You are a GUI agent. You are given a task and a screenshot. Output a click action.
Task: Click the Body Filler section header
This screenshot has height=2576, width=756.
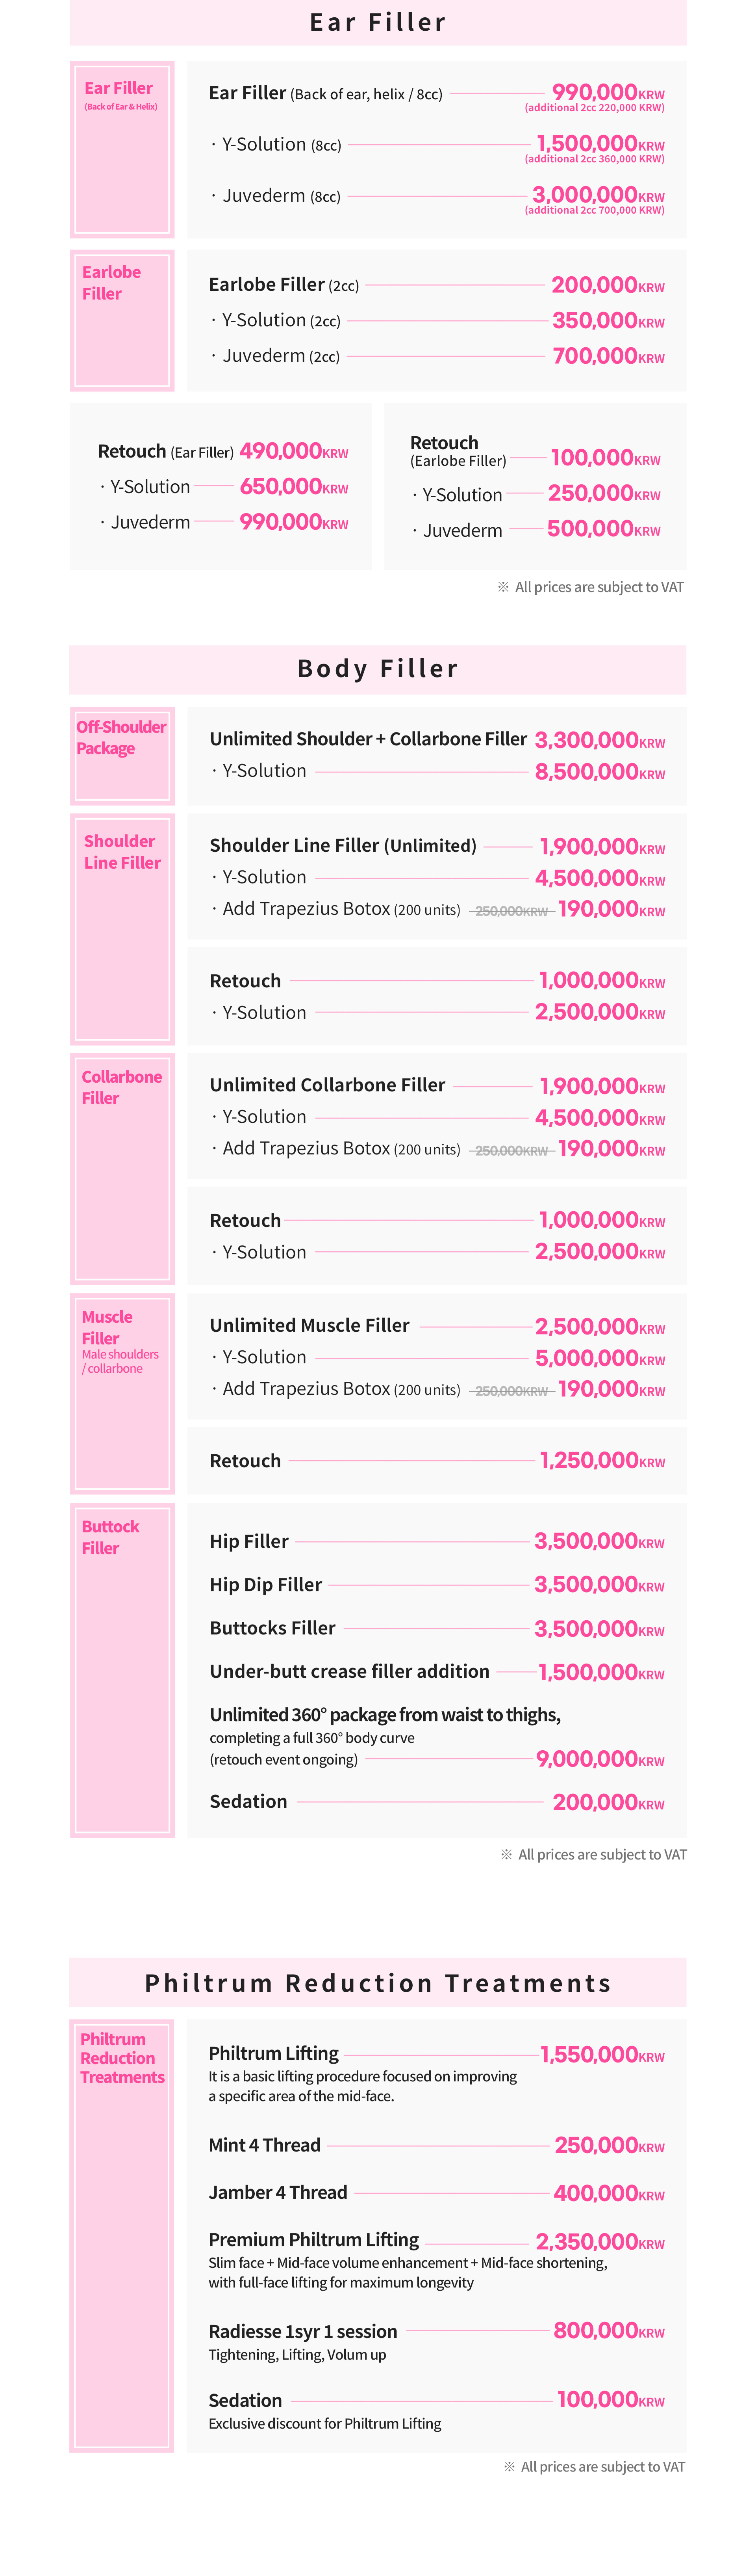point(378,668)
